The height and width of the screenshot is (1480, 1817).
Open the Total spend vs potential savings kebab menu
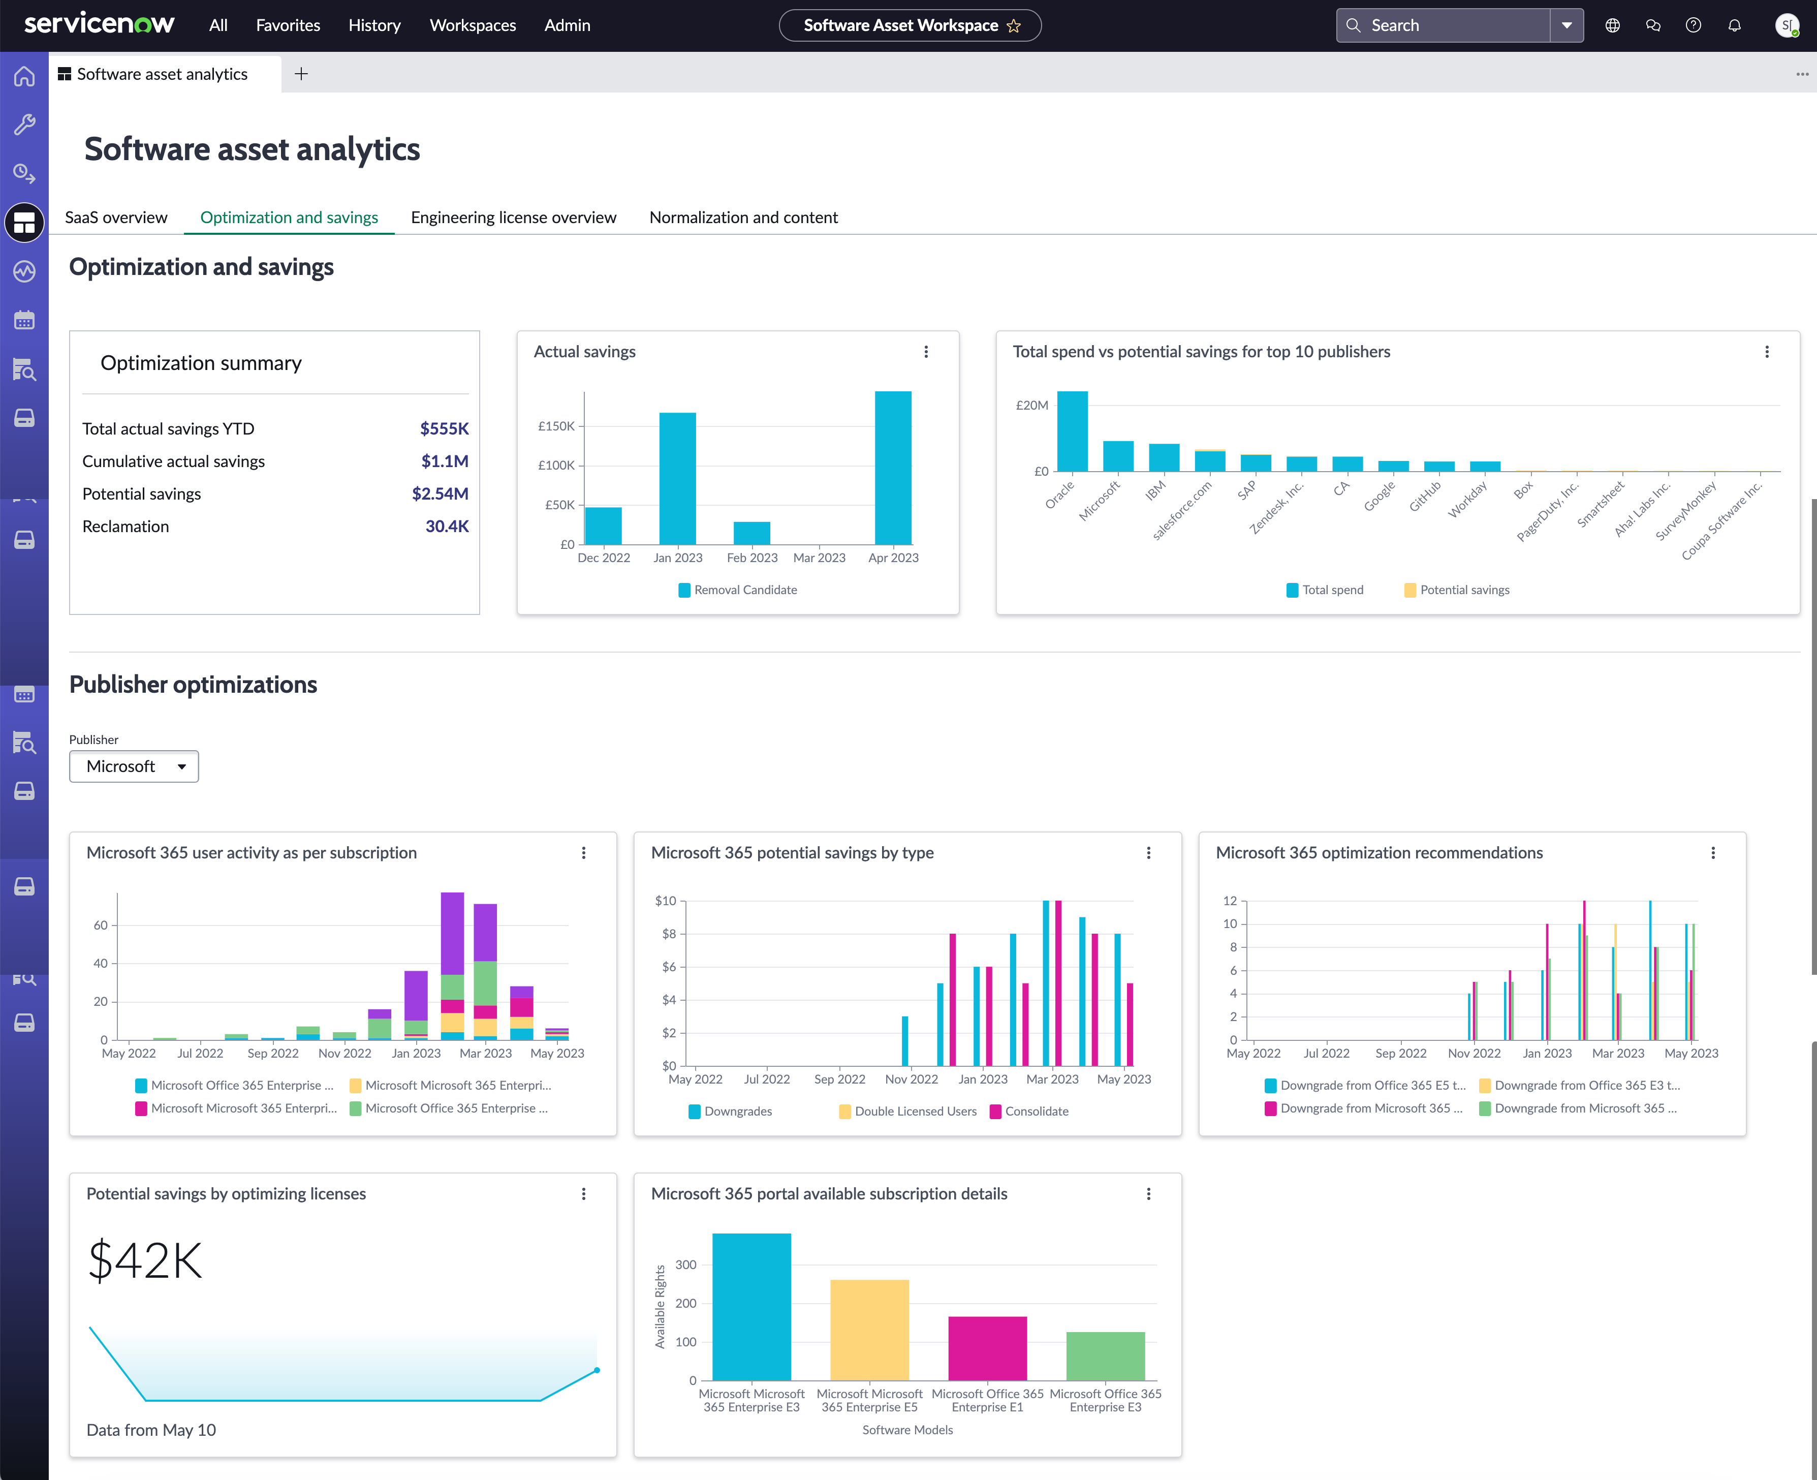tap(1767, 351)
